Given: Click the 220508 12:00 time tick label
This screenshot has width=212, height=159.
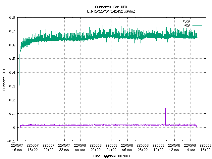Looking at the screenshot, I should pyautogui.click(x=174, y=147).
